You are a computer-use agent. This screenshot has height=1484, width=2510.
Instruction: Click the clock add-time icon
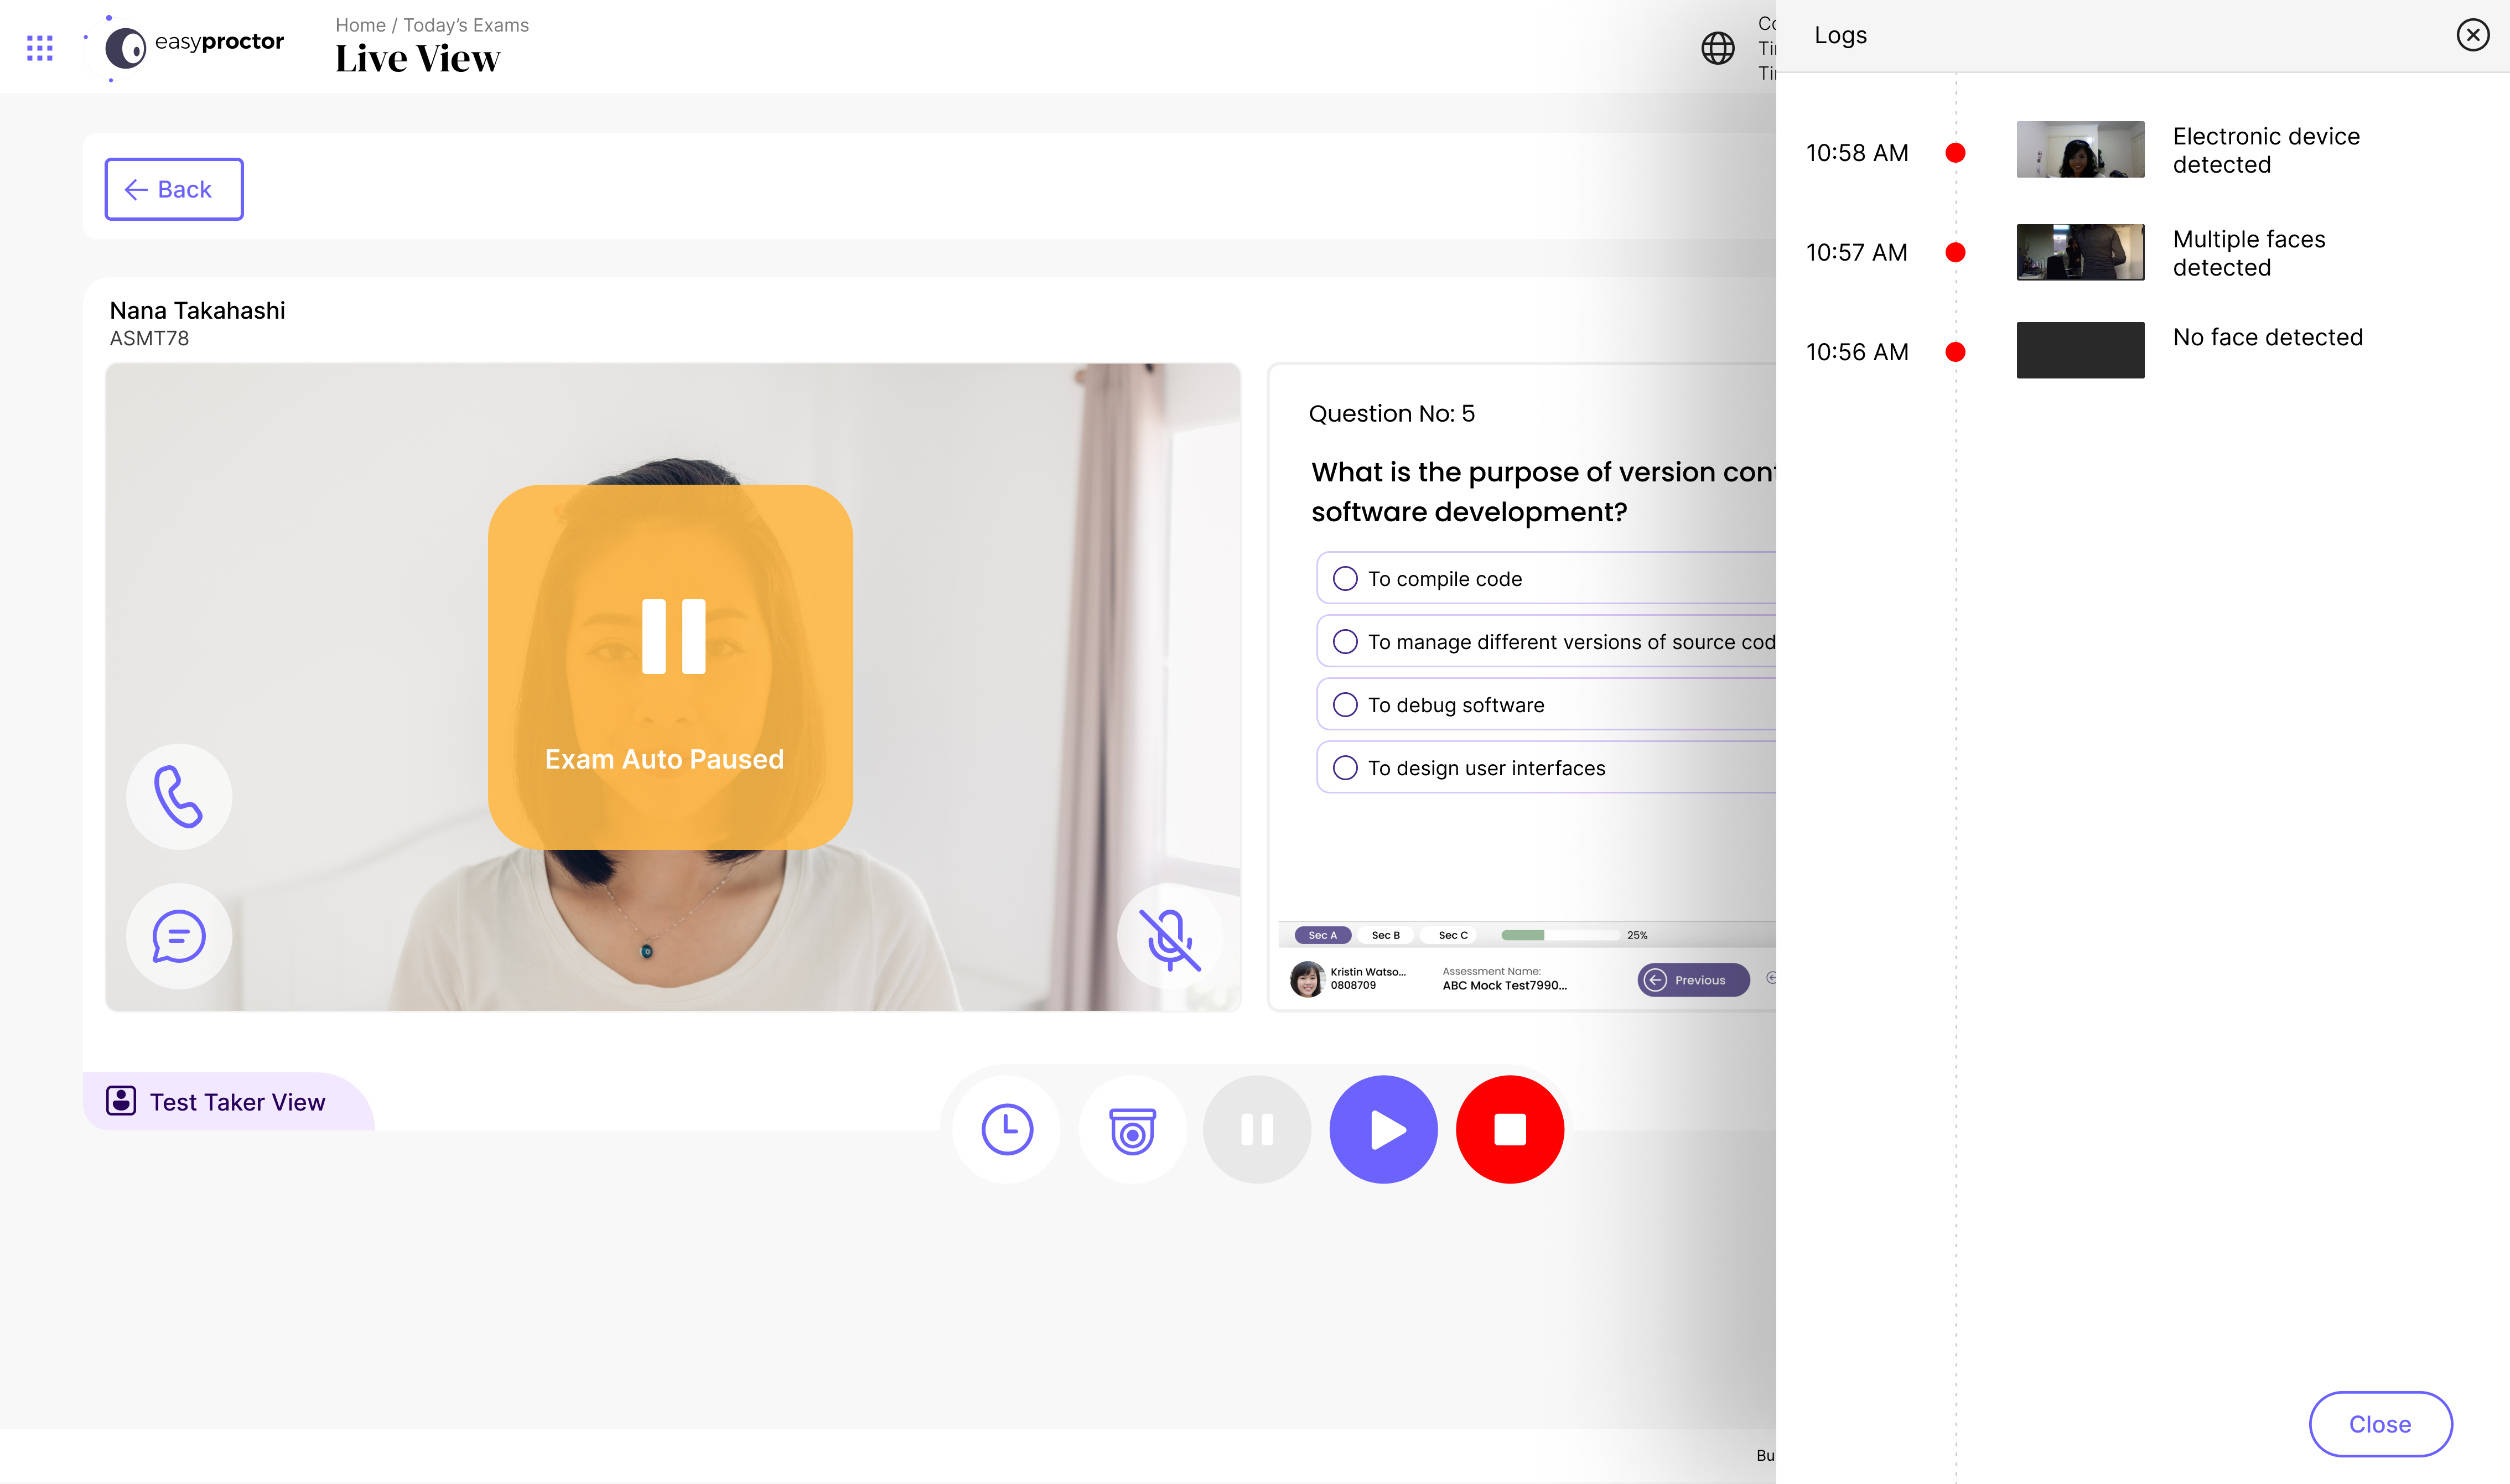pyautogui.click(x=1006, y=1130)
